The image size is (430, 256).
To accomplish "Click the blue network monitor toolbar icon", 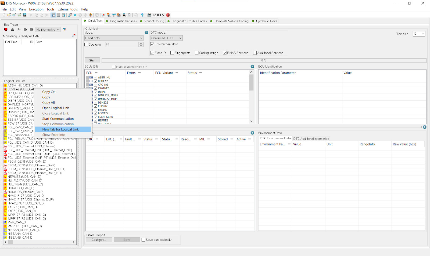I will [114, 15].
